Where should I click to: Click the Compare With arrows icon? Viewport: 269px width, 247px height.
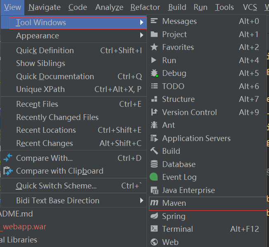click(8, 158)
